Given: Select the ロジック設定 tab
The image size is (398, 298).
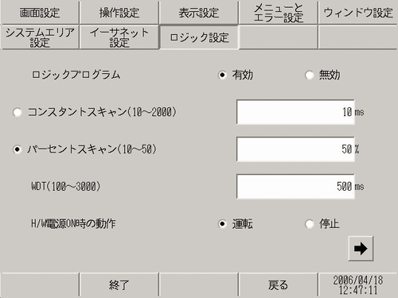Looking at the screenshot, I should point(199,37).
